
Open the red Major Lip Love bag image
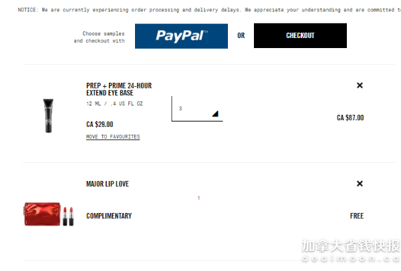(x=42, y=214)
